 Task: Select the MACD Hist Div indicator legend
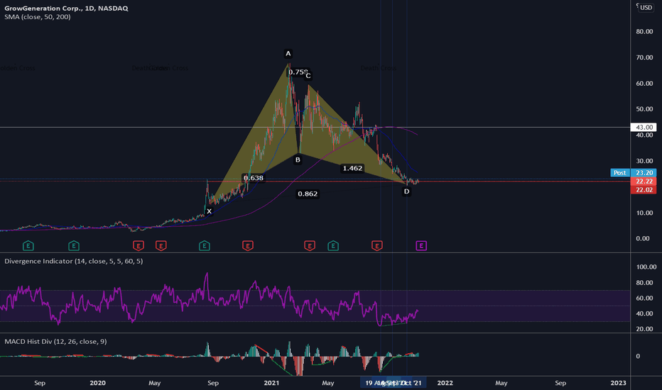(x=55, y=341)
